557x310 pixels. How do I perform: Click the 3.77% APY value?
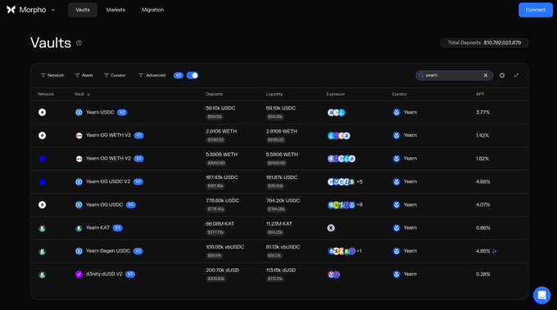pos(482,112)
